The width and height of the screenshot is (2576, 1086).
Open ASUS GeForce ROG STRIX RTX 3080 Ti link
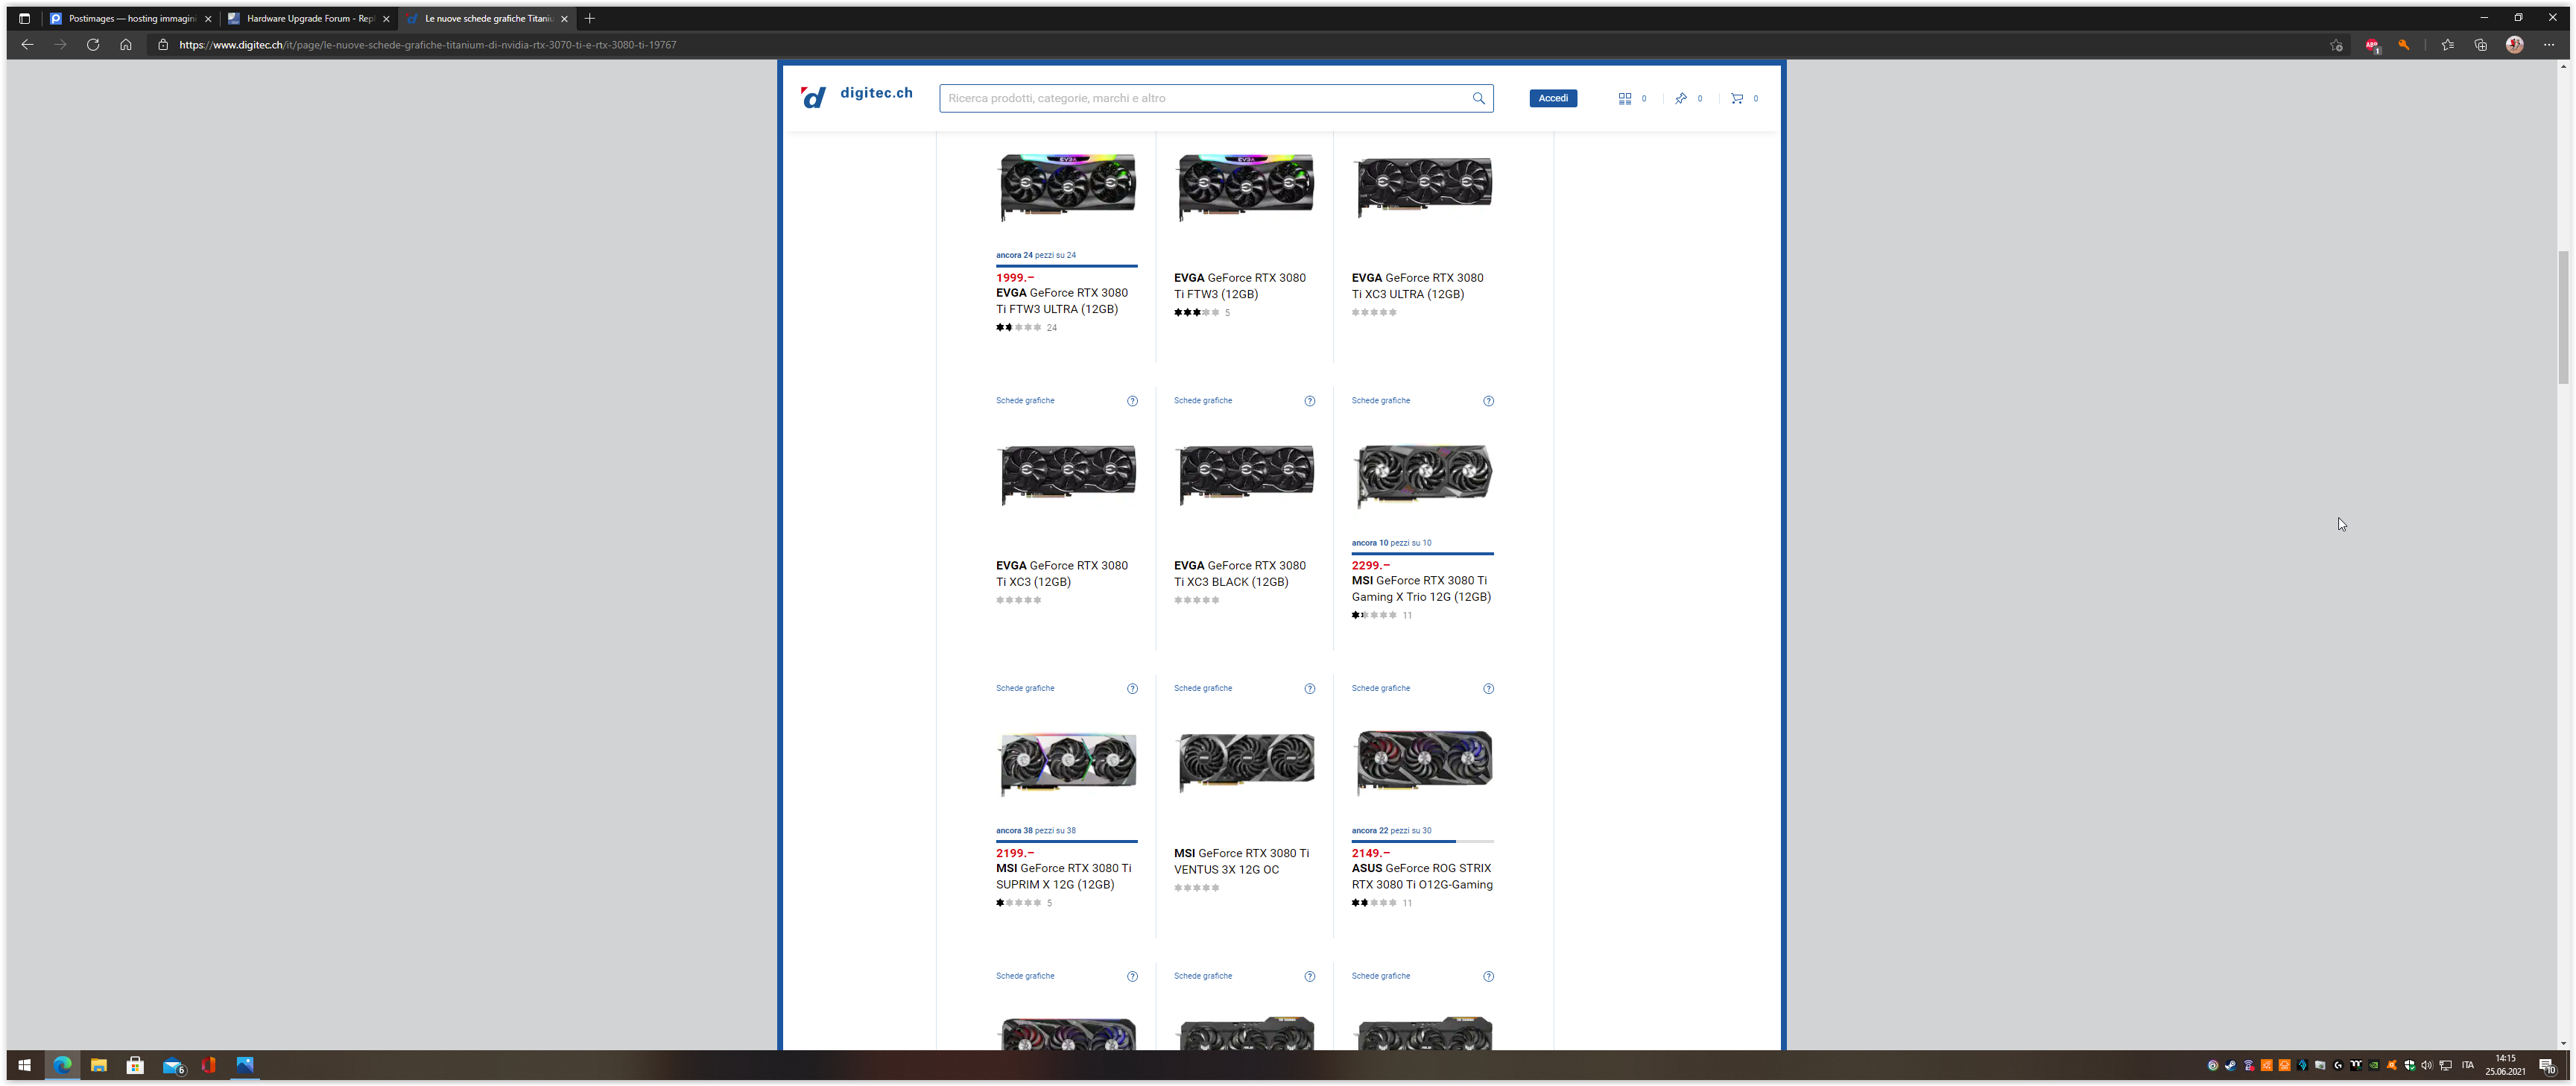pos(1422,877)
